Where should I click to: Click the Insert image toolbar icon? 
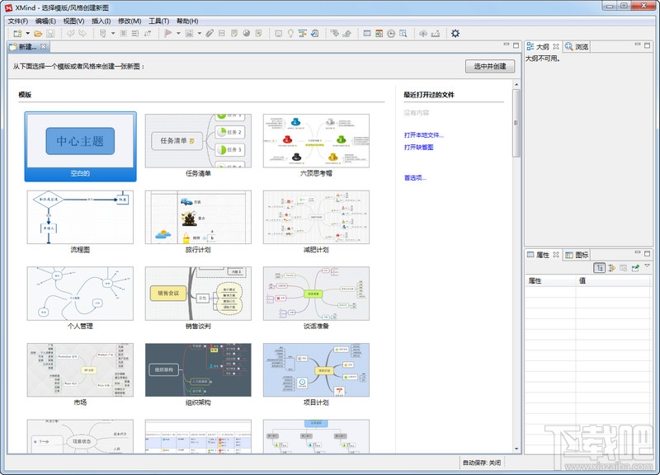pos(189,33)
